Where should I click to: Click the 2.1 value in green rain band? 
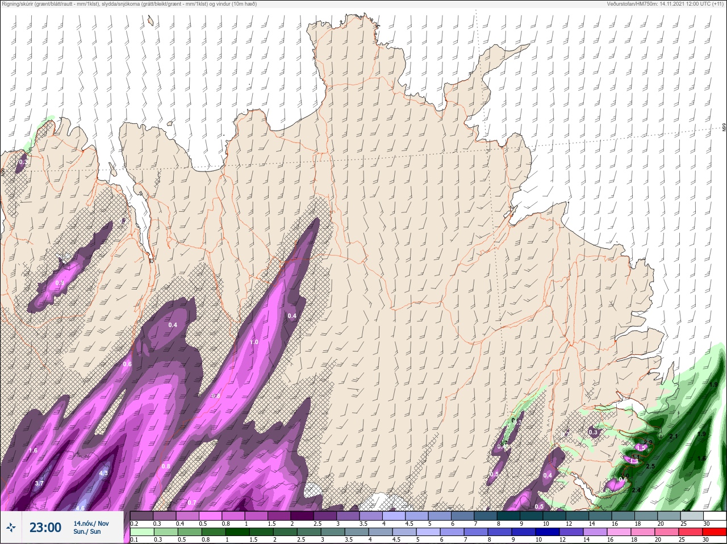pos(674,436)
